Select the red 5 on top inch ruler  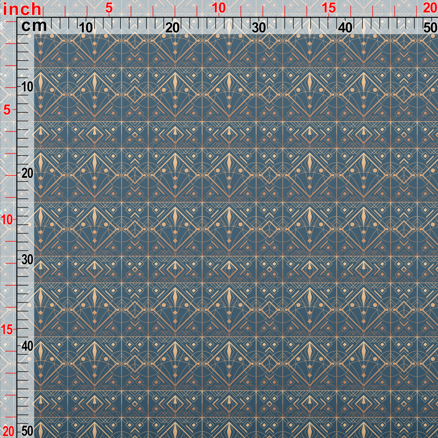click(109, 8)
